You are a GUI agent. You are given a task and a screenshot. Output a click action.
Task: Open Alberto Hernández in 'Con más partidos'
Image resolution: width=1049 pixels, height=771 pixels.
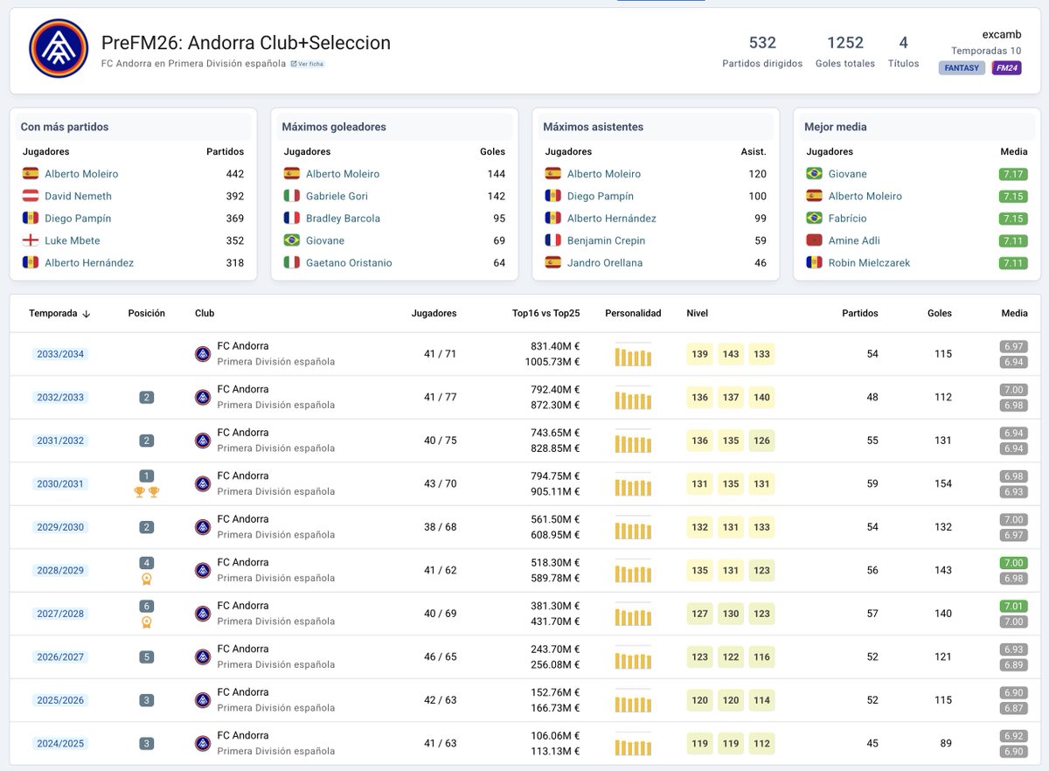click(89, 263)
